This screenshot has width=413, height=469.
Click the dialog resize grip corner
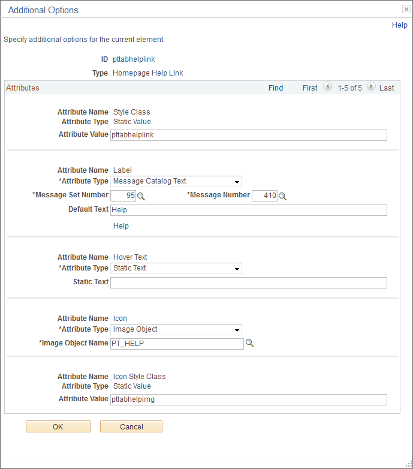[409, 464]
